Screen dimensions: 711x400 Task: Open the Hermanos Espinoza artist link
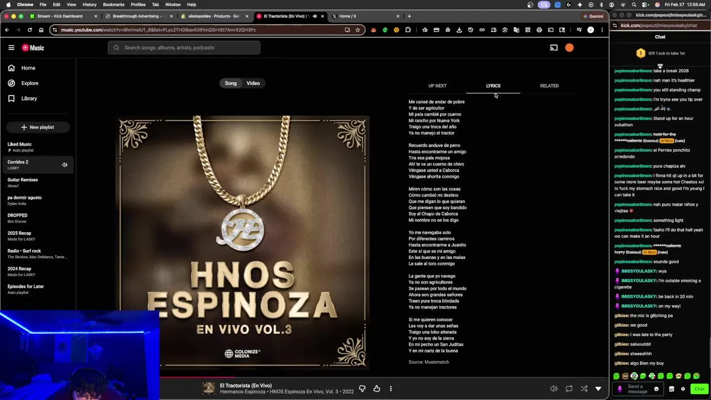[243, 392]
